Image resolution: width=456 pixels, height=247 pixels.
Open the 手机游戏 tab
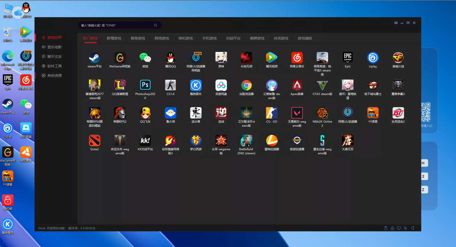pyautogui.click(x=209, y=38)
